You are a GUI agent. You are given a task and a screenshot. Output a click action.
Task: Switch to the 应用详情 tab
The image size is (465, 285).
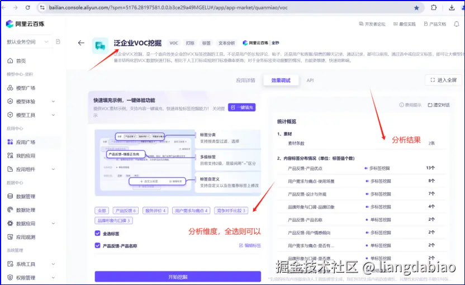(x=245, y=80)
